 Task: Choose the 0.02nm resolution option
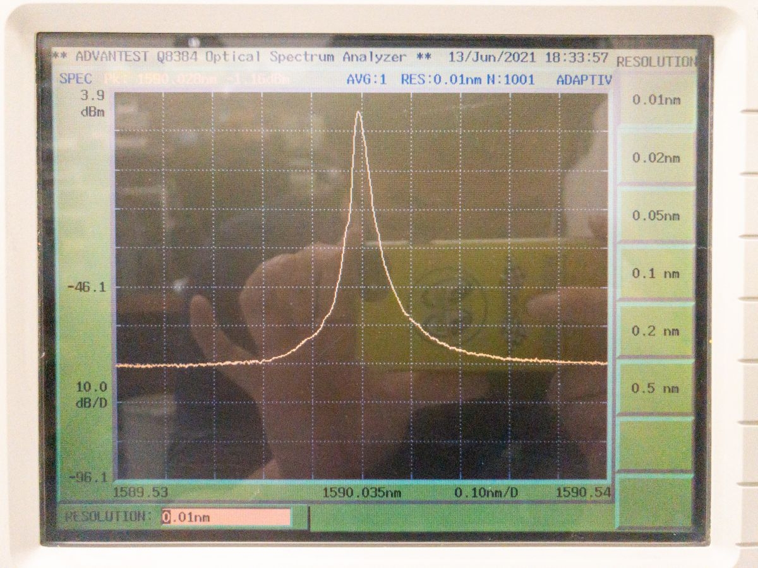pyautogui.click(x=656, y=158)
